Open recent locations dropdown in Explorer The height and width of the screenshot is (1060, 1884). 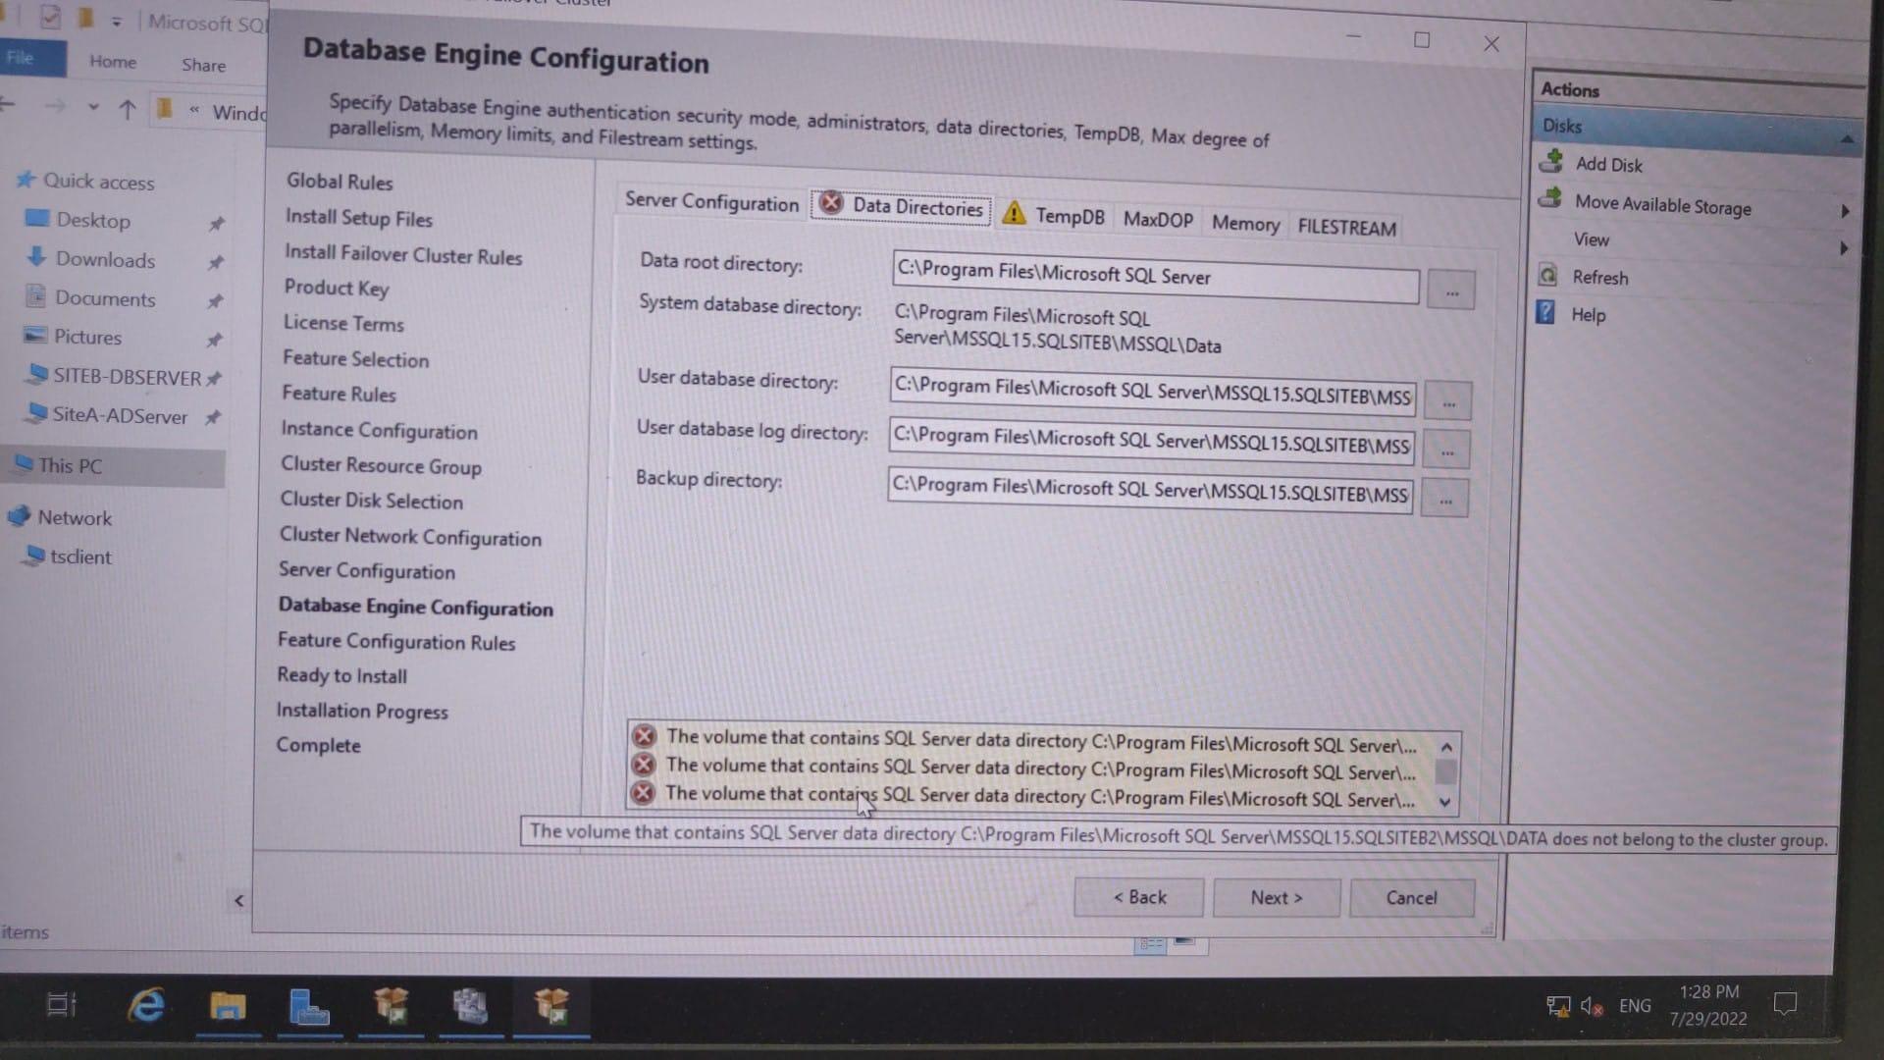93,106
